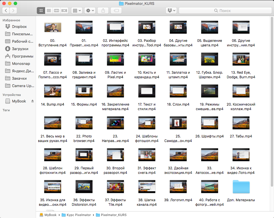
Task: Click Pixelmator_KURS in the path bar
Action: point(111,215)
